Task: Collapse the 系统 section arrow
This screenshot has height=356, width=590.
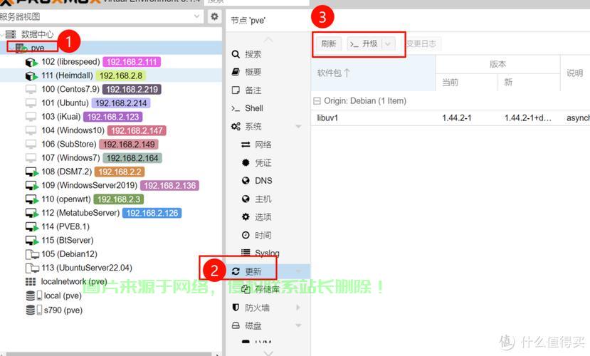Action: [299, 127]
